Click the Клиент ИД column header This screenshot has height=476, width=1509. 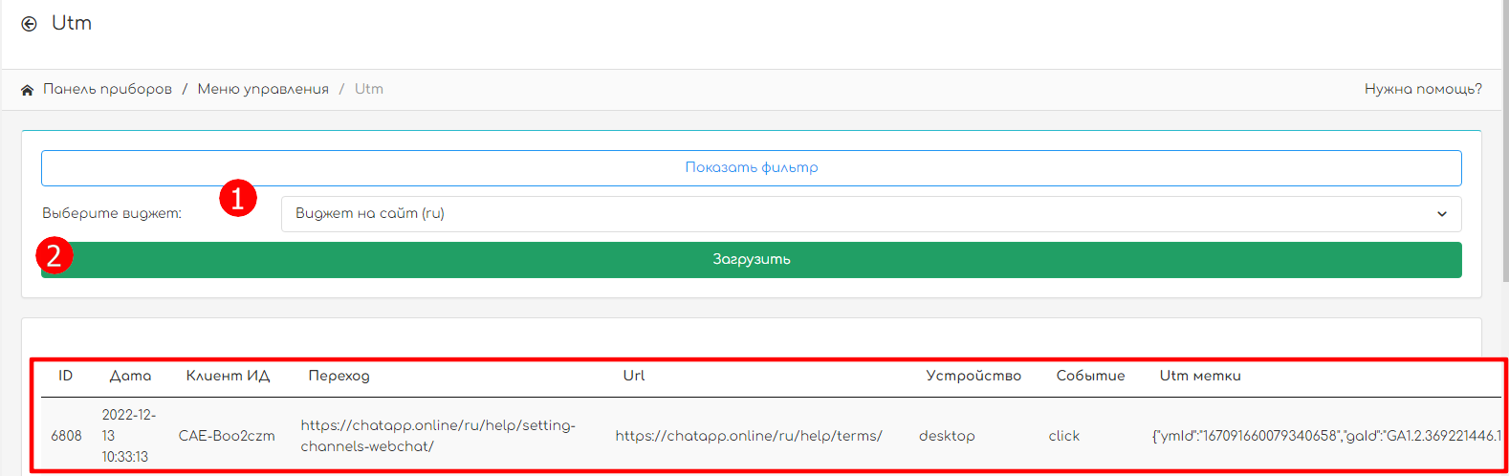228,376
